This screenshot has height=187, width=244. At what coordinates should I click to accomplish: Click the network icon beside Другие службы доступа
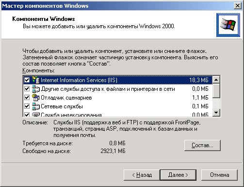click(36, 89)
